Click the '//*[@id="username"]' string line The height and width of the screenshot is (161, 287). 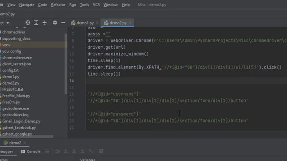tap(114, 94)
